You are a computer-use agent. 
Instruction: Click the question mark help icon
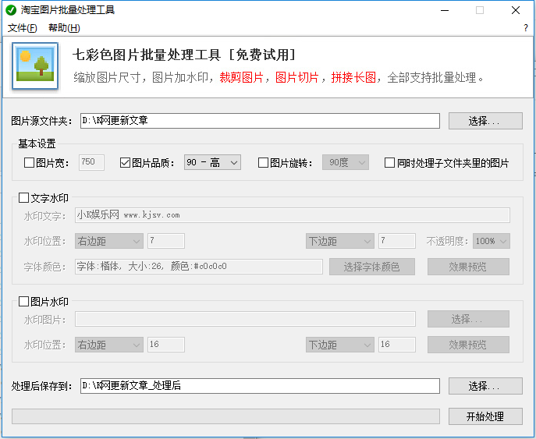[525, 28]
